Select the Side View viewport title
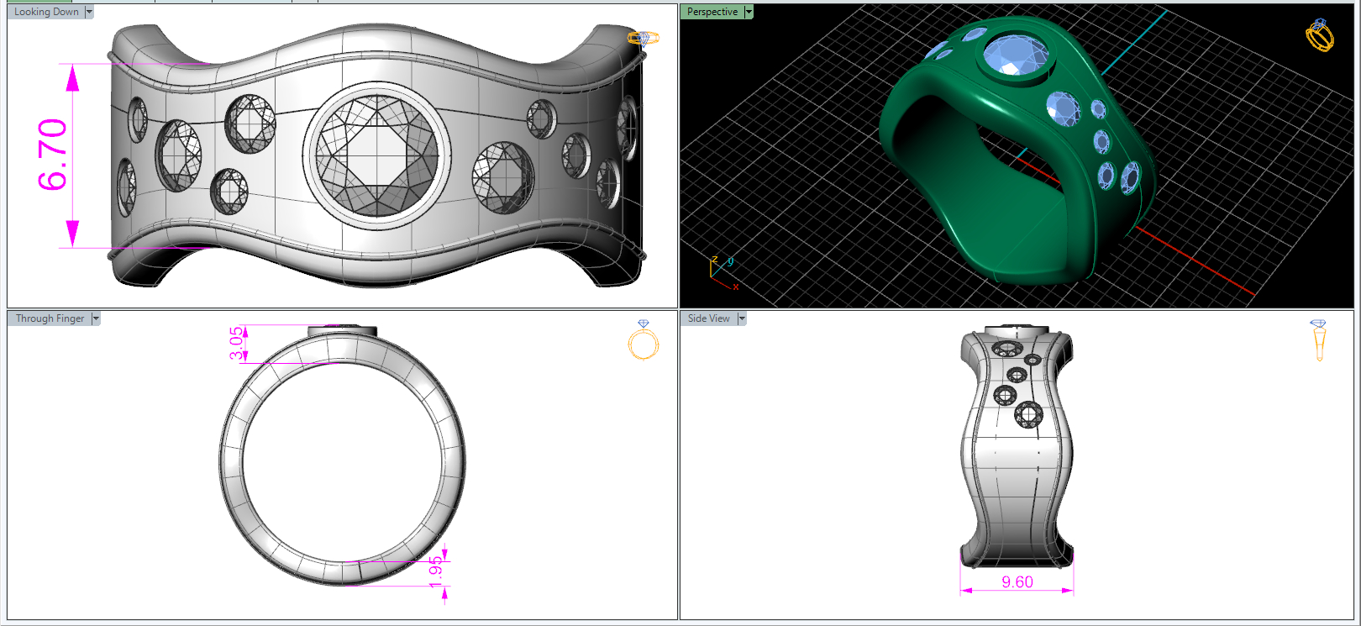This screenshot has width=1361, height=626. 709,318
